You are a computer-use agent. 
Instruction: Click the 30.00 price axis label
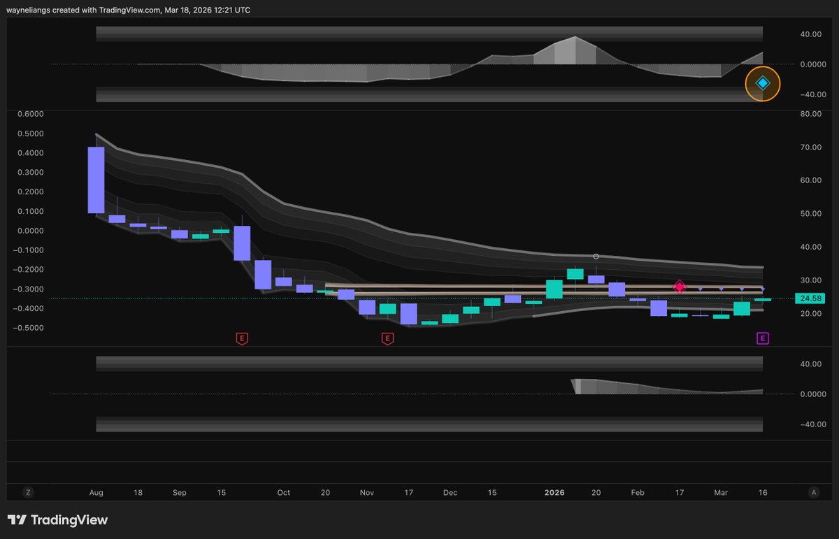[810, 280]
